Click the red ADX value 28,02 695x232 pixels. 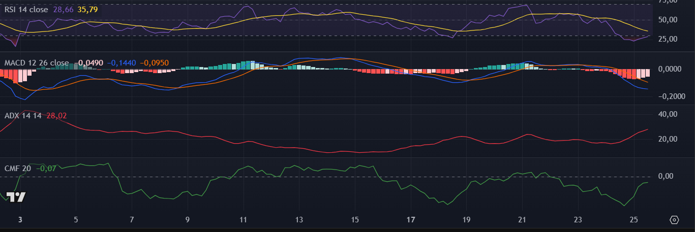tap(56, 116)
